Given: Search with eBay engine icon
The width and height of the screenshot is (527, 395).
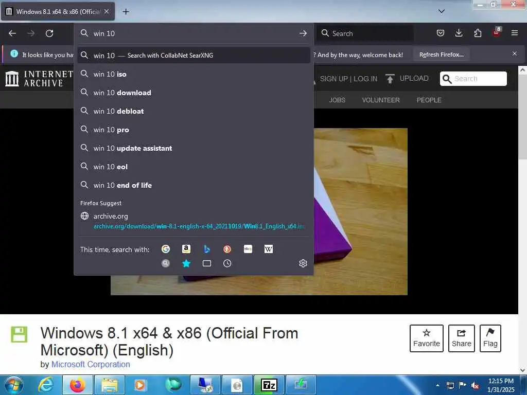Looking at the screenshot, I should coord(248,249).
